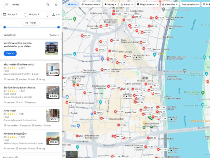Click the Results info icon
Viewport: 210px width, 158px height.
[14, 35]
